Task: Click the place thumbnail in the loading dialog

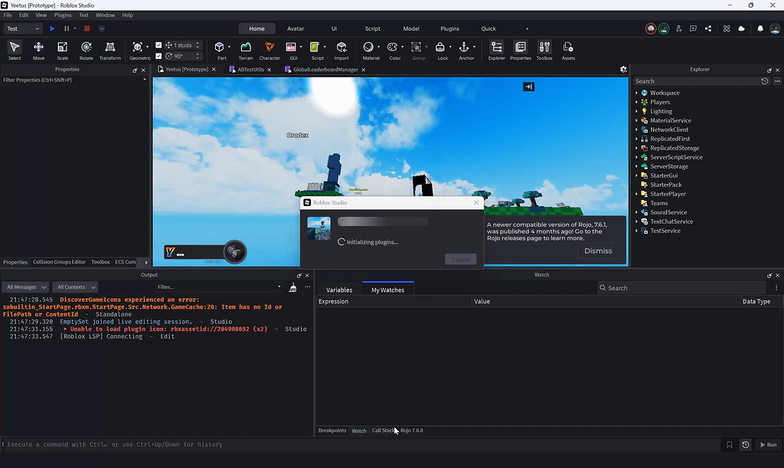Action: pyautogui.click(x=319, y=228)
